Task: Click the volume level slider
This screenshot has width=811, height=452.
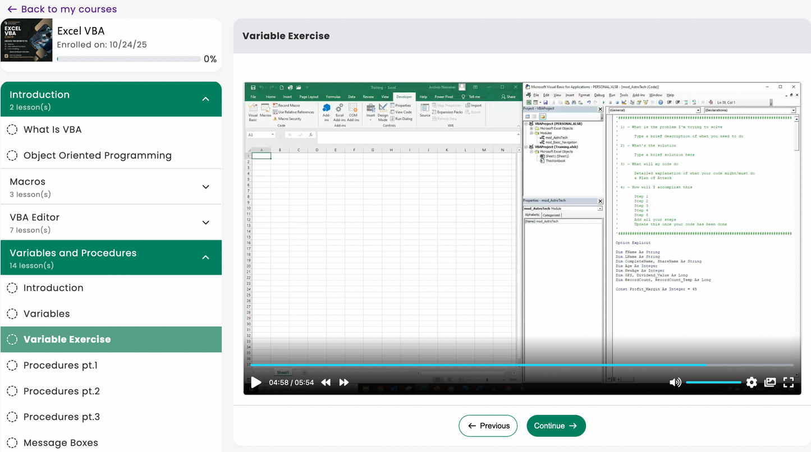Action: tap(713, 382)
